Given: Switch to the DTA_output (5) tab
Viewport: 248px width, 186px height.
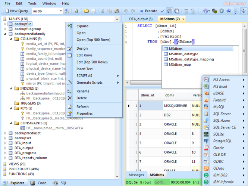Looking at the screenshot, I should [x=141, y=19].
